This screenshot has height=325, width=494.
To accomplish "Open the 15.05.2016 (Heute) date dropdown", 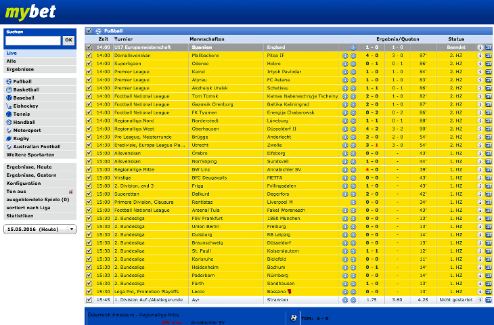I will tap(40, 229).
